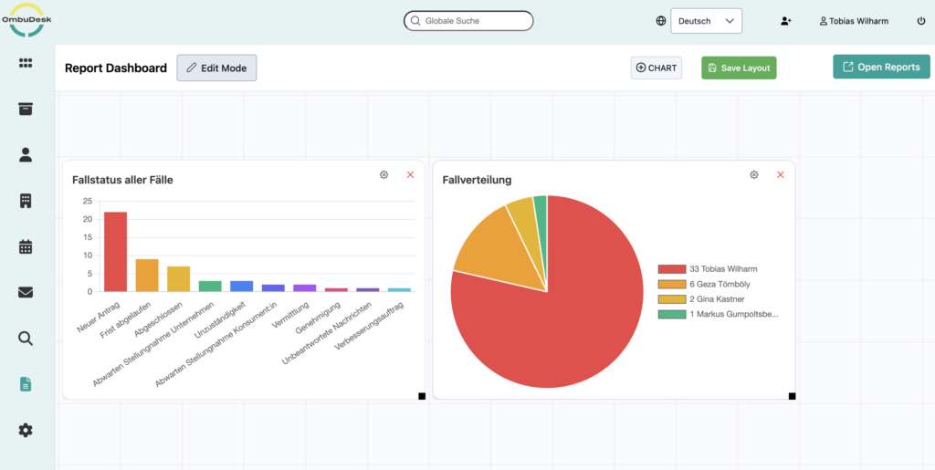Open the magnifier search icon in sidebar

tap(26, 339)
